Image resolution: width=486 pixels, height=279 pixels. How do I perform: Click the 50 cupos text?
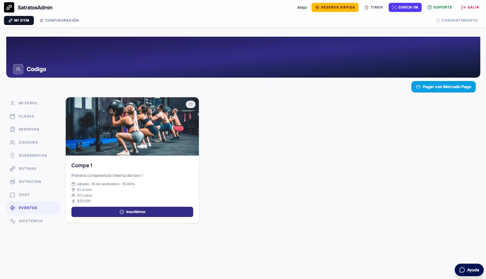pyautogui.click(x=85, y=195)
